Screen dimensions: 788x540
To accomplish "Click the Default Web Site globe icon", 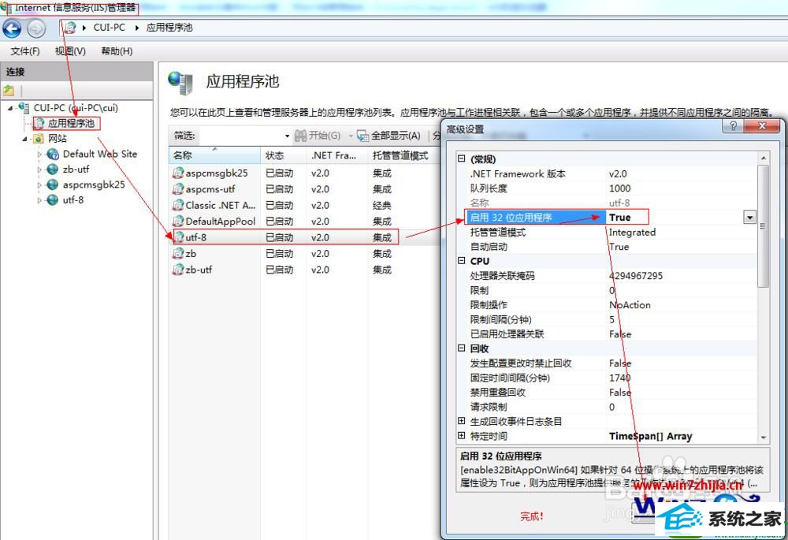I will [x=53, y=155].
